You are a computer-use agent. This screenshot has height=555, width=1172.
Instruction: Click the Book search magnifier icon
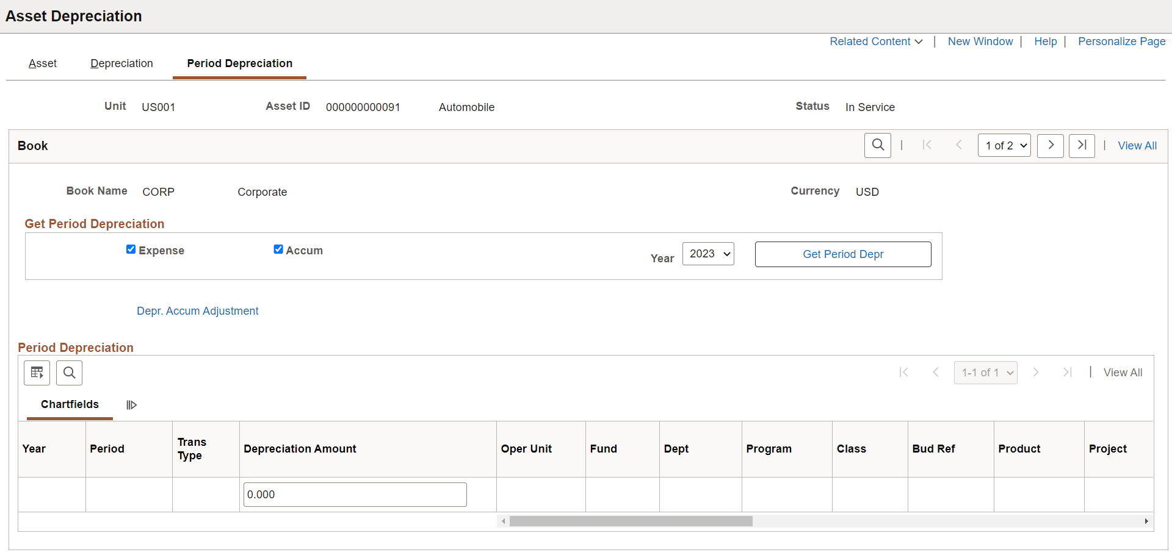coord(878,146)
